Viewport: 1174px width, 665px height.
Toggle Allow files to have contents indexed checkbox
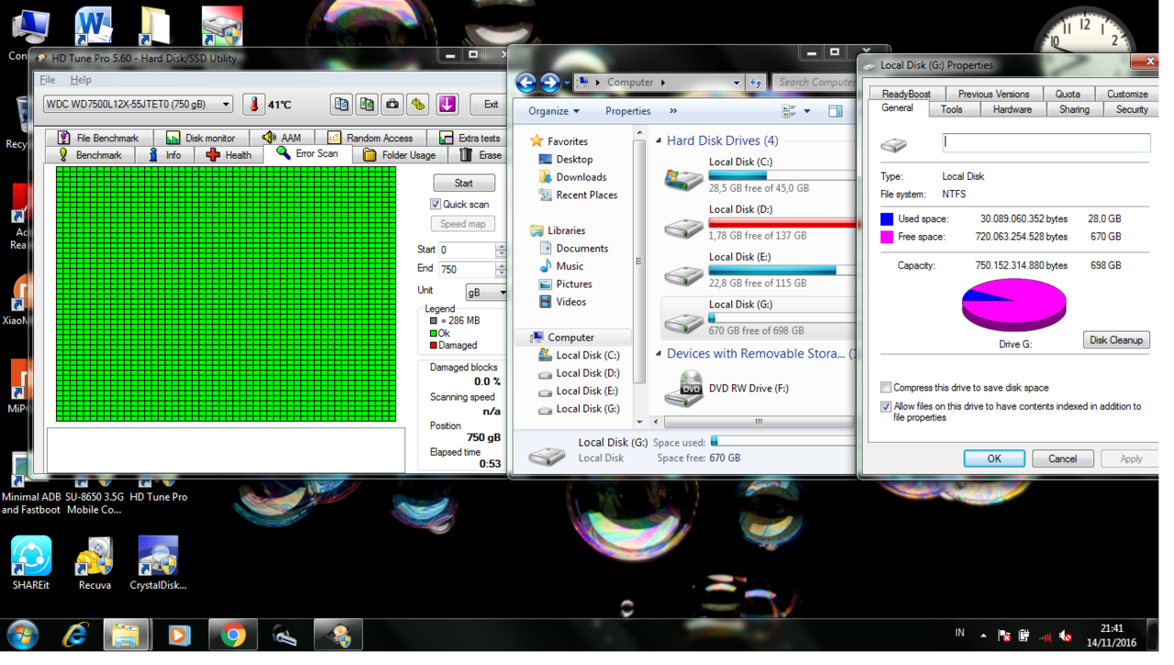886,406
